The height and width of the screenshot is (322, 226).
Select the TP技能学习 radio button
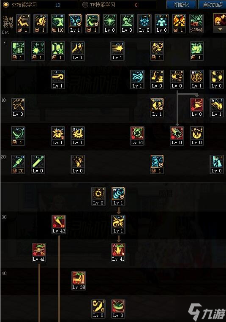tap(85, 5)
